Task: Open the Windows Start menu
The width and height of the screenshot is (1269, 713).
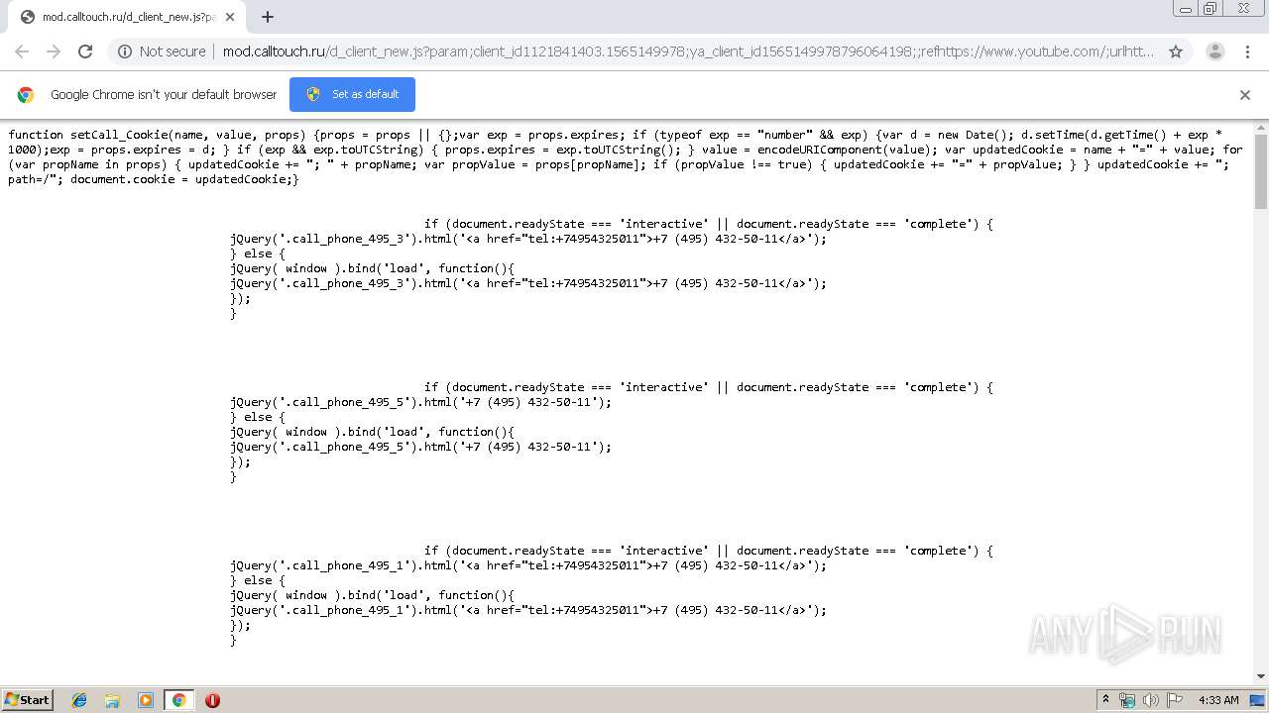Action: pyautogui.click(x=28, y=699)
